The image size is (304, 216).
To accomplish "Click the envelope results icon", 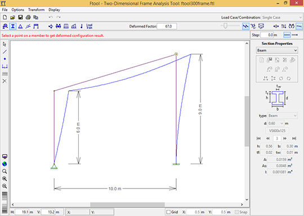I will point(261,26).
